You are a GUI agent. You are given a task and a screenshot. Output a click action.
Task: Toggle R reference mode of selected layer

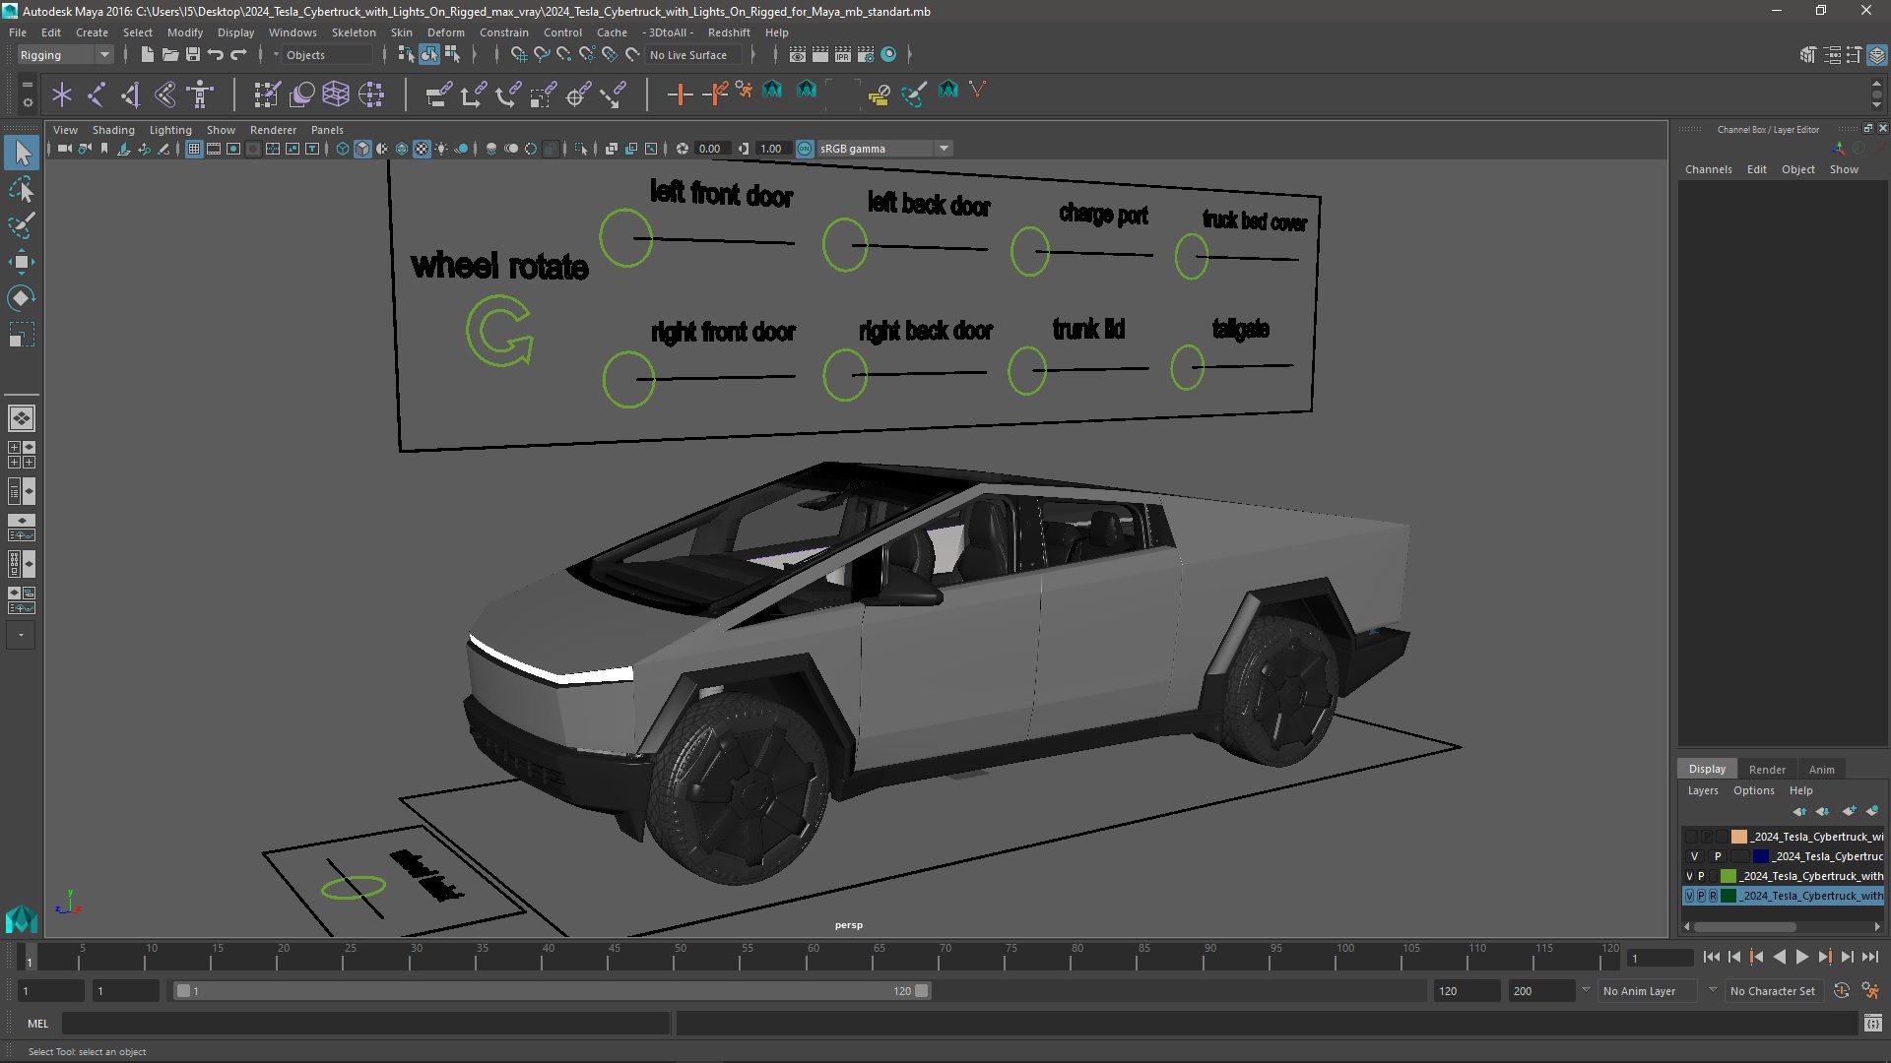pyautogui.click(x=1713, y=896)
